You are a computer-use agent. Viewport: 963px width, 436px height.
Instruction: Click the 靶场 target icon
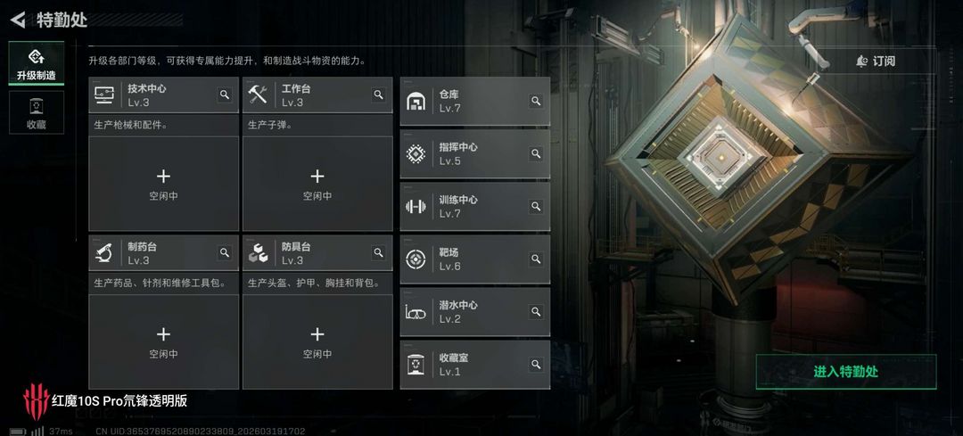[x=416, y=259]
